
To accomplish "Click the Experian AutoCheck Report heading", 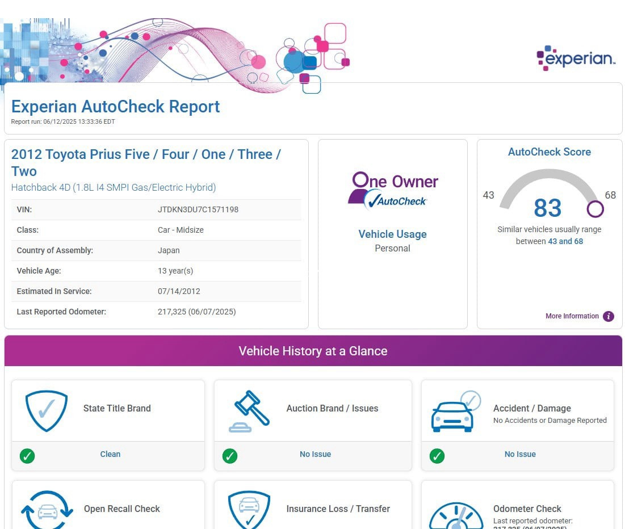I will [x=116, y=107].
